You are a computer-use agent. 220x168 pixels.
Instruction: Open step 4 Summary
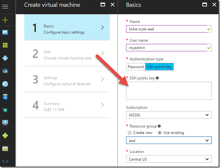coord(67,105)
